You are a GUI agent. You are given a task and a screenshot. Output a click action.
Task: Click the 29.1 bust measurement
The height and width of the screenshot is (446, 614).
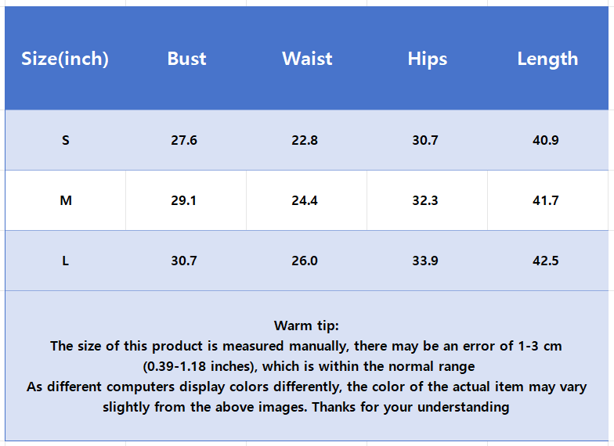click(184, 201)
